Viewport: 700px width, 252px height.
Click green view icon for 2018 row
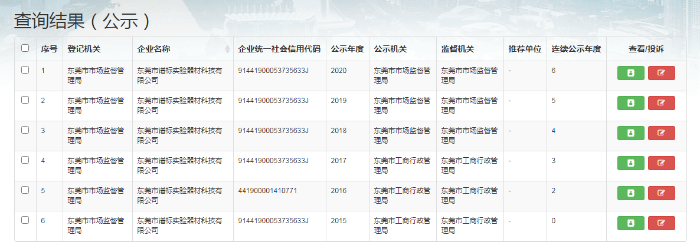pyautogui.click(x=630, y=133)
